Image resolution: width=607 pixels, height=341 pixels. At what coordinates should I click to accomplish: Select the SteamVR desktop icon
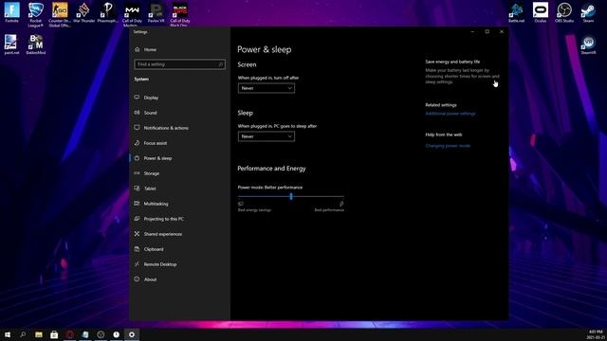(588, 45)
